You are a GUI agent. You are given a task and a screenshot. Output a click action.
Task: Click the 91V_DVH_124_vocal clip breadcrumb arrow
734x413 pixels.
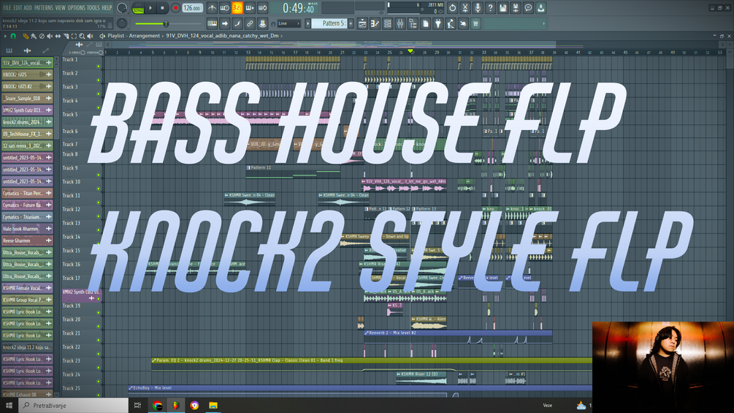[x=282, y=36]
